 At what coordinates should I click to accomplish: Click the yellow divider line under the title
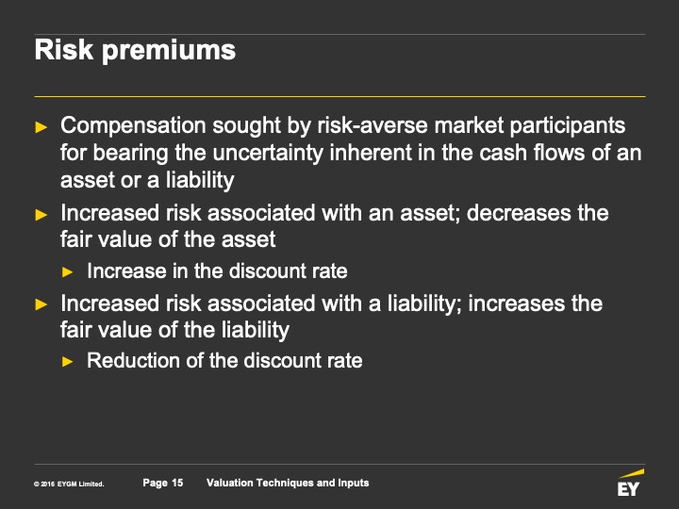(339, 96)
